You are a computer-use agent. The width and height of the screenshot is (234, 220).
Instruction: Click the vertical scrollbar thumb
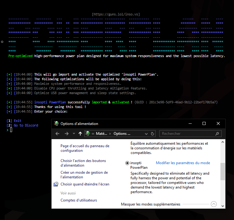pyautogui.click(x=223, y=172)
